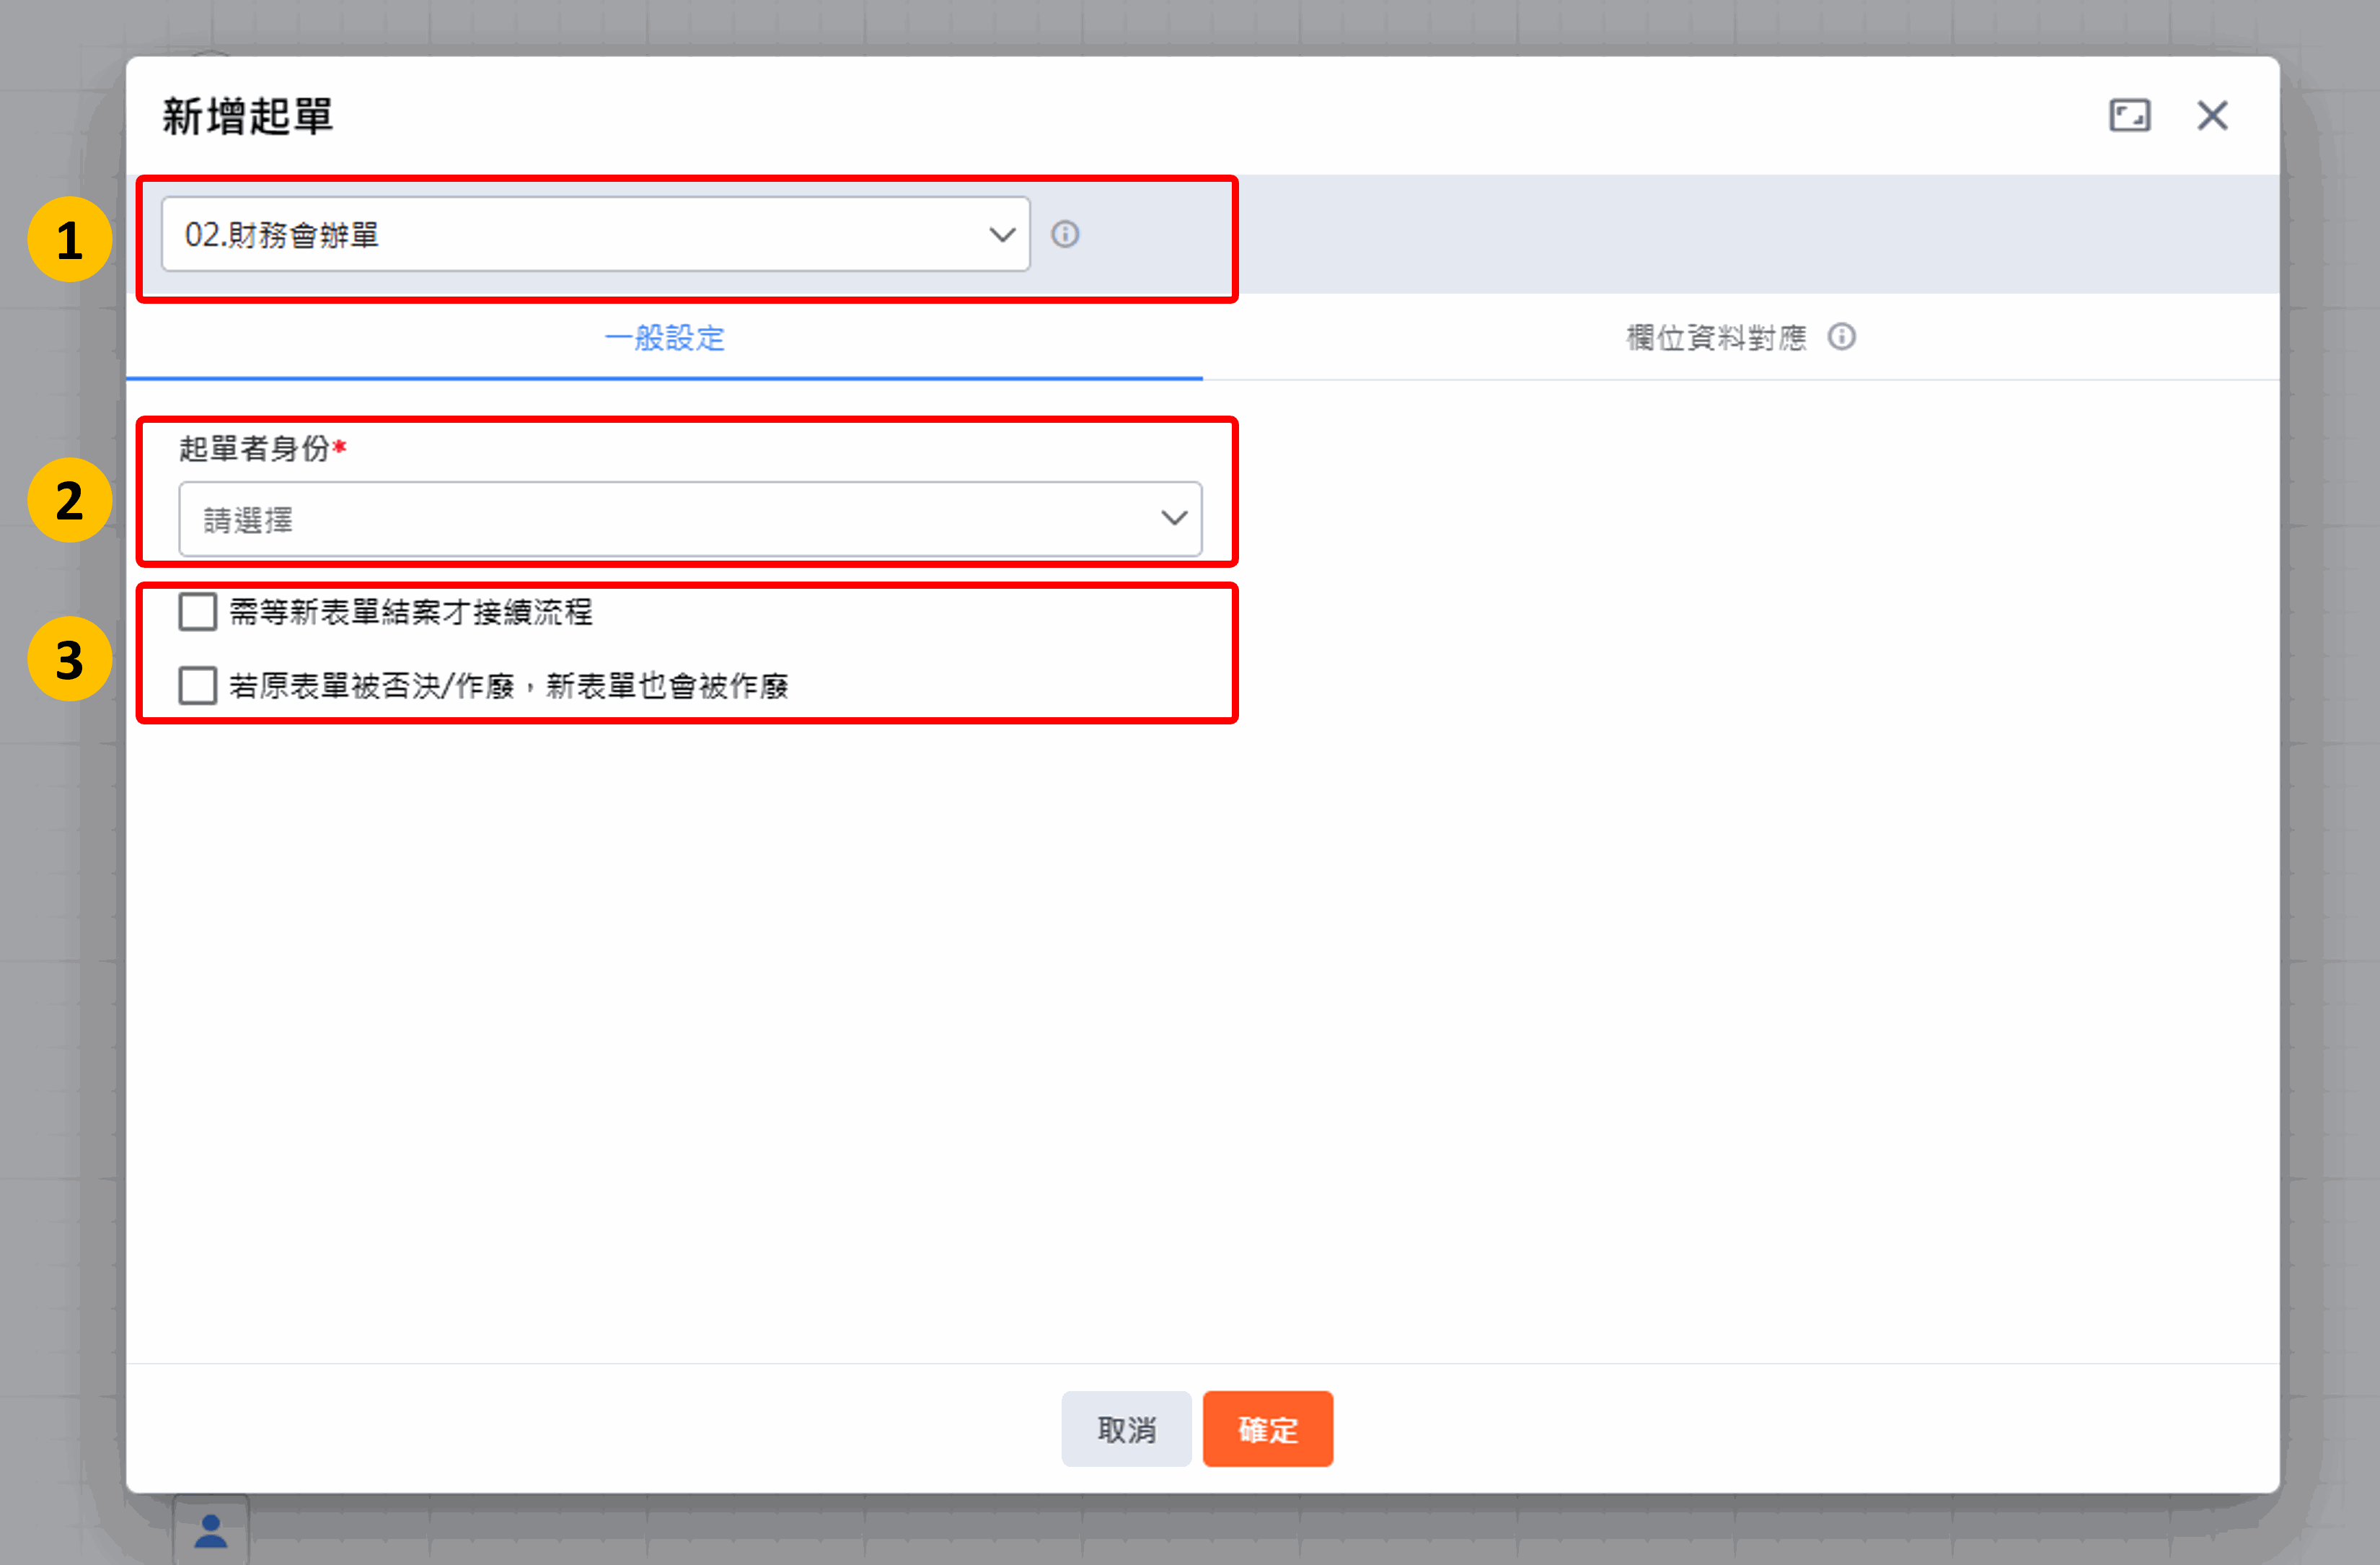Screen dimensions: 2380x1565
Task: Click the 取消 button
Action: point(1126,1429)
